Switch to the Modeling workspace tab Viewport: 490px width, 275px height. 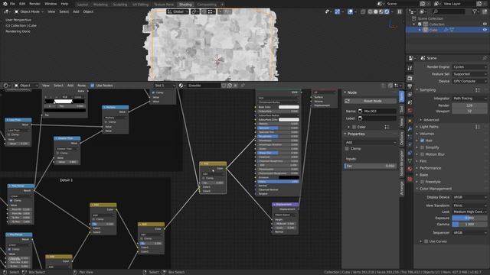(100, 5)
